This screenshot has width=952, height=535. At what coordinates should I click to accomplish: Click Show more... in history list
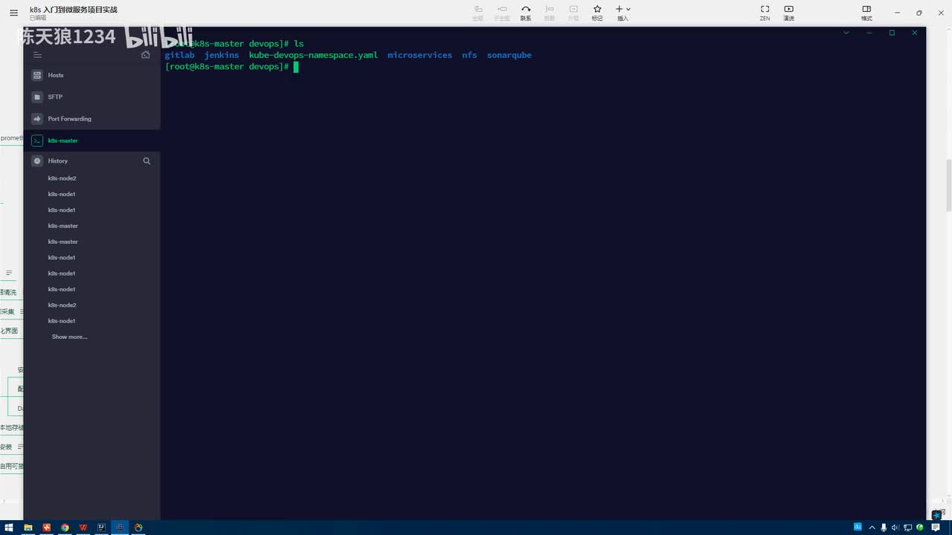click(69, 337)
